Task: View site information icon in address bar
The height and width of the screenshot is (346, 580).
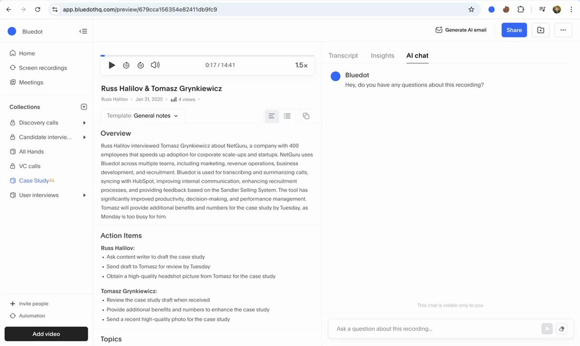Action: [x=55, y=10]
